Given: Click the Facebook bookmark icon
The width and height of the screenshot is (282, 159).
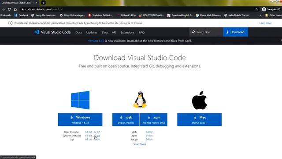Looking at the screenshot, I should pos(16,15).
